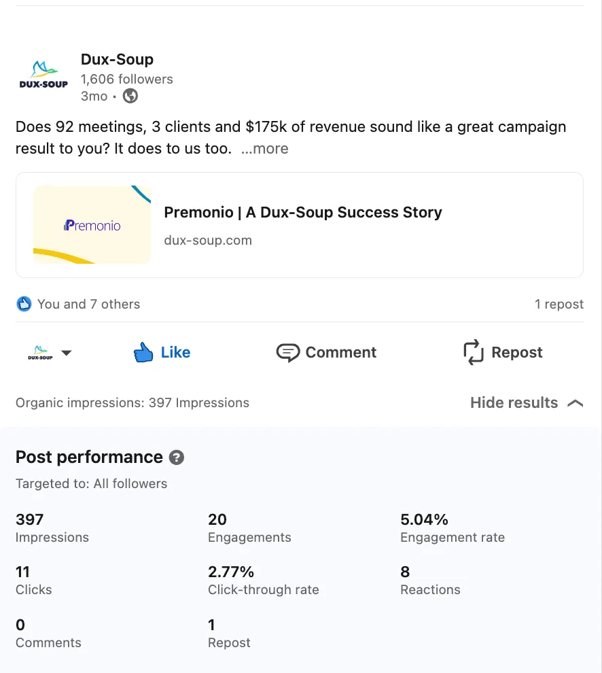Screen dimensions: 602x673
Task: Toggle the Like button text
Action: click(x=175, y=352)
